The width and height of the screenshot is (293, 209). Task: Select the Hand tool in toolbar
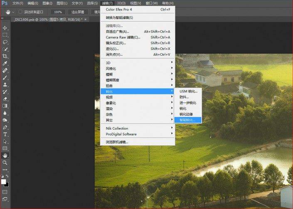tap(5, 155)
